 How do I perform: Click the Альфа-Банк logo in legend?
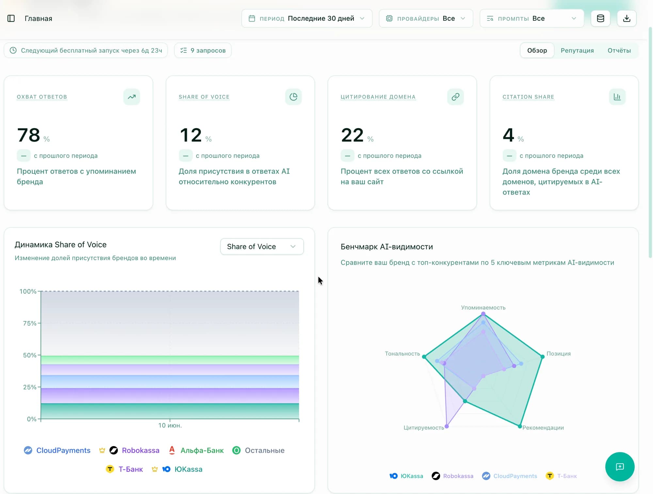(x=172, y=450)
